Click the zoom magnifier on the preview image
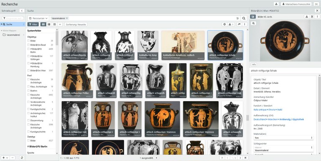The height and width of the screenshot is (161, 321). (x=253, y=23)
